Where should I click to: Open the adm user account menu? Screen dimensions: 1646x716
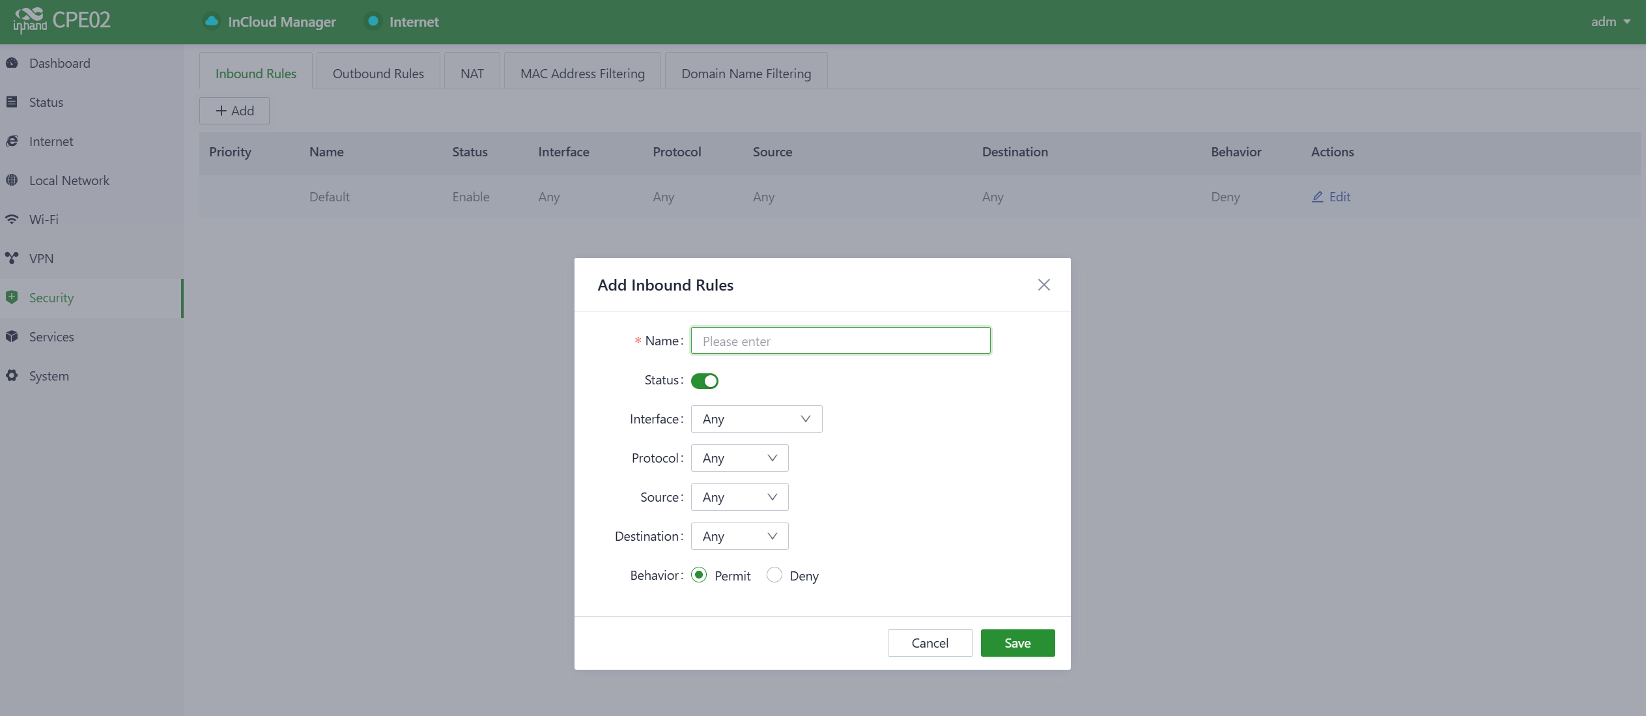(1610, 21)
